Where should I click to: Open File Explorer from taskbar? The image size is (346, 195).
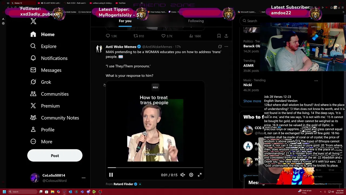[52, 192]
